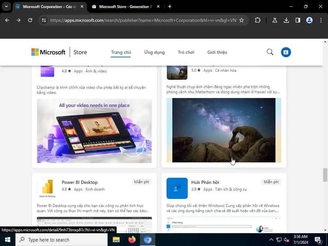
Task: Click Miễn phí on Power BI Desktop
Action: point(142,182)
